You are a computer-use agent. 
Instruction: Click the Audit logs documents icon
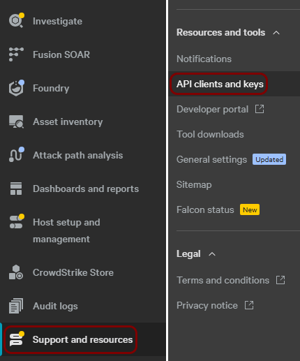point(16,306)
